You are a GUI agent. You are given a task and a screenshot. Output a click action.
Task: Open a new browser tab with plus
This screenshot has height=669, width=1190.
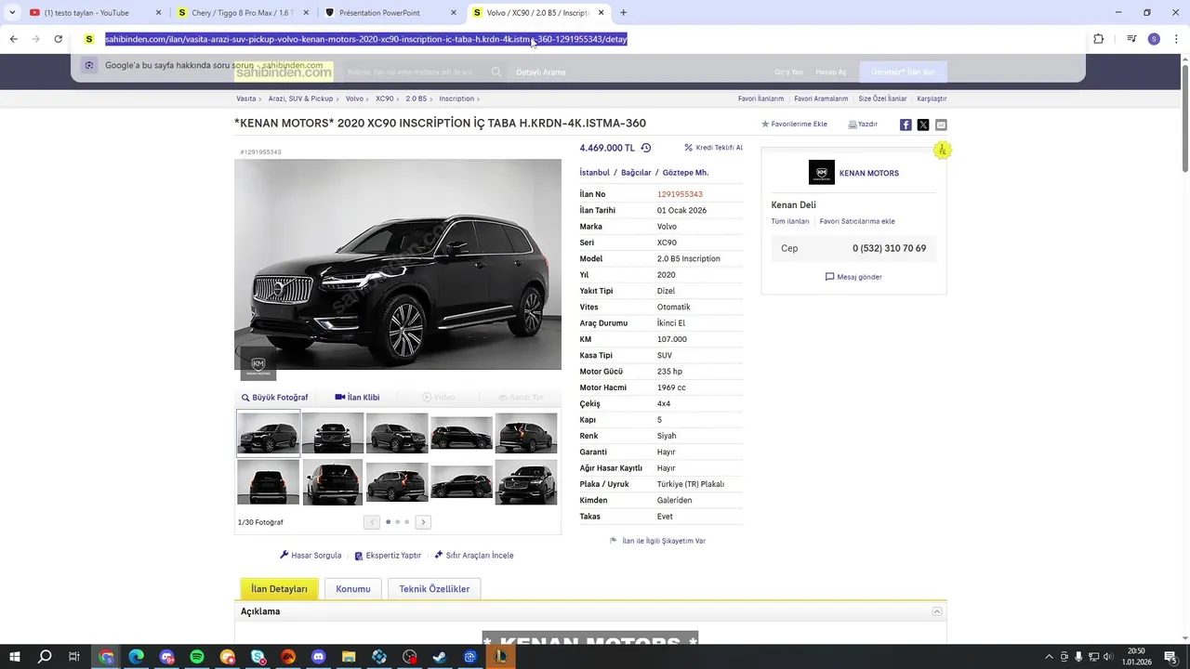623,13
